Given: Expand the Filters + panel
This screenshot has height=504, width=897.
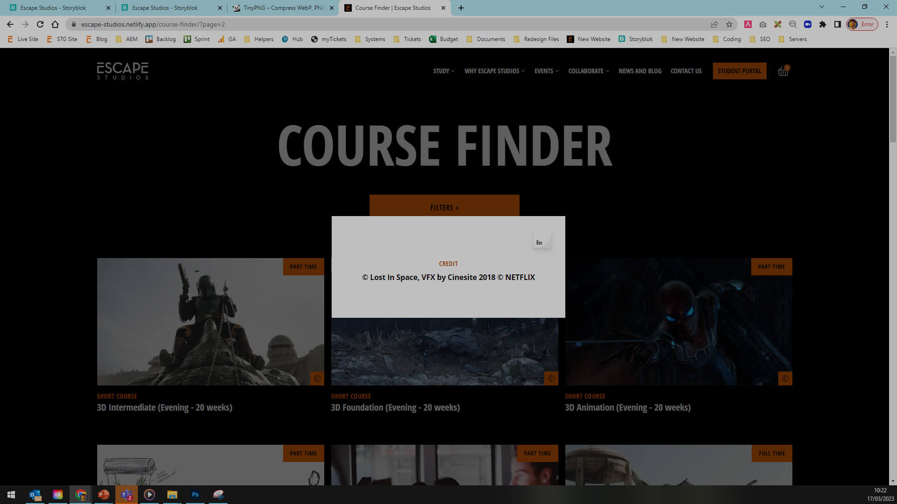Looking at the screenshot, I should [x=444, y=206].
